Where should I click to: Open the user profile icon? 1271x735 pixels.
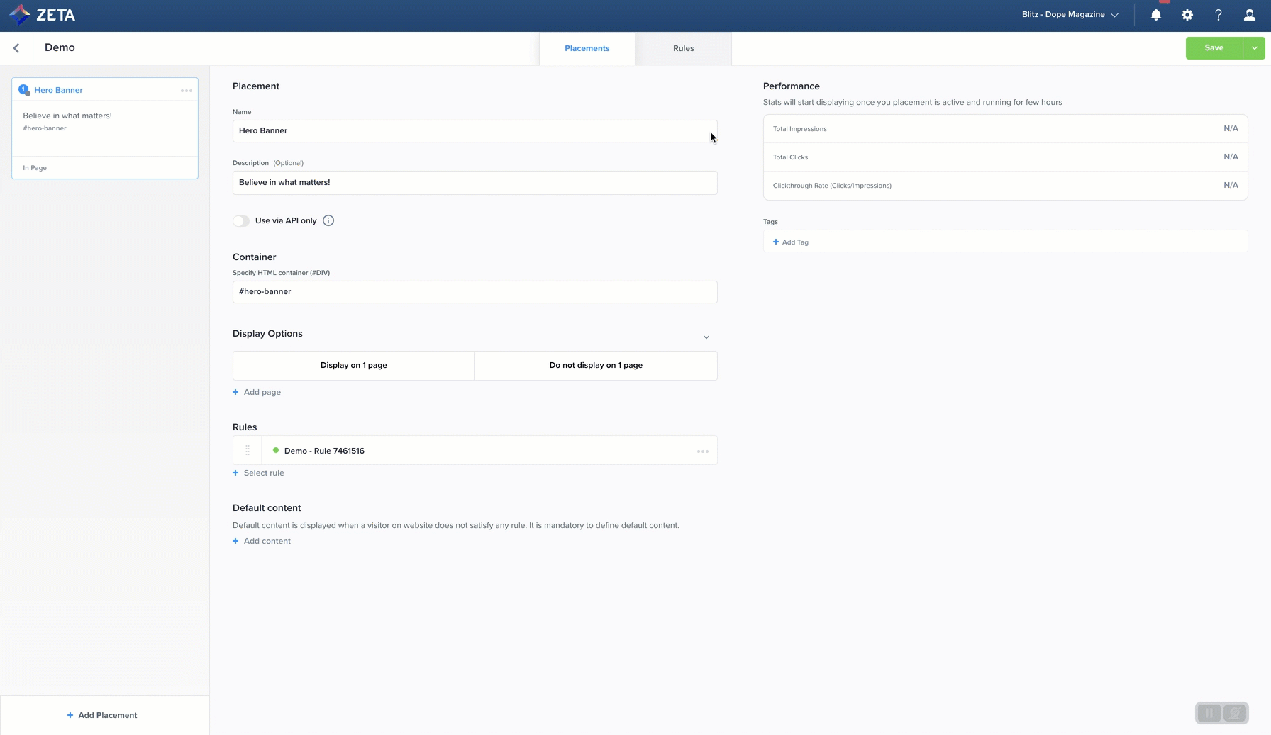click(1249, 15)
